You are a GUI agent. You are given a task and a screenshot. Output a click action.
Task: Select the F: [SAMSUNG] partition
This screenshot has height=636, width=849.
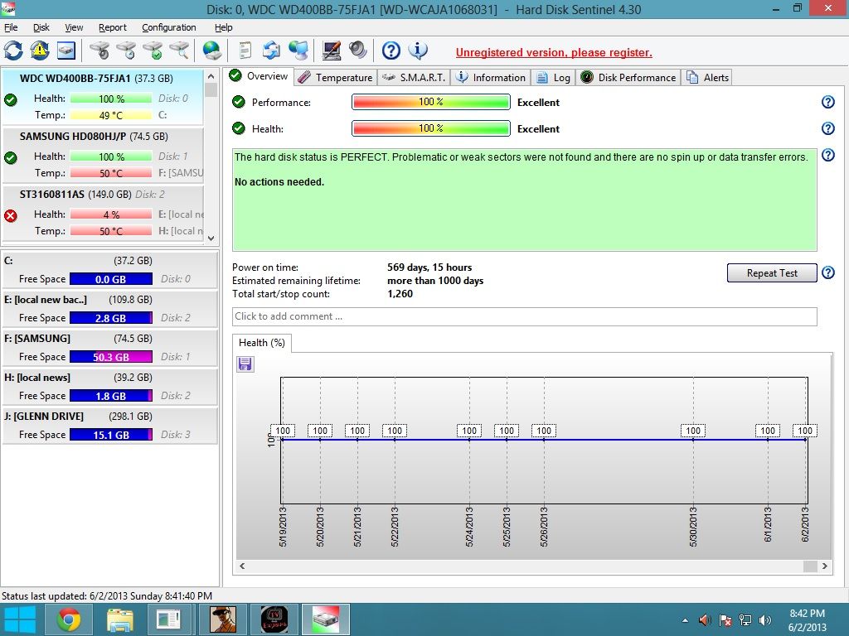[x=110, y=347]
